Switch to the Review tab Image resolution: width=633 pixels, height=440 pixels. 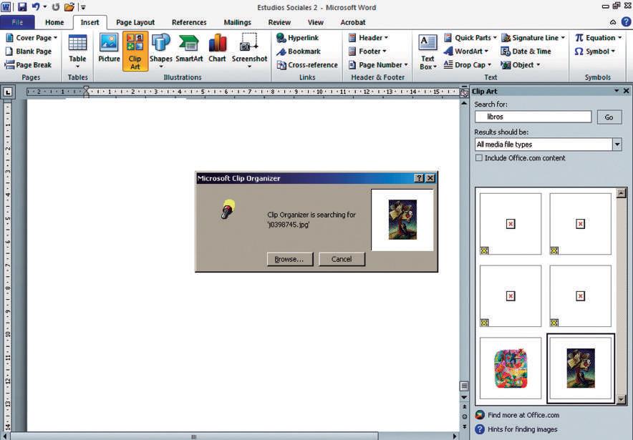(x=279, y=22)
